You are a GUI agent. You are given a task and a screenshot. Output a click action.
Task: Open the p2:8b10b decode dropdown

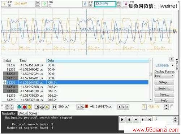point(164,66)
